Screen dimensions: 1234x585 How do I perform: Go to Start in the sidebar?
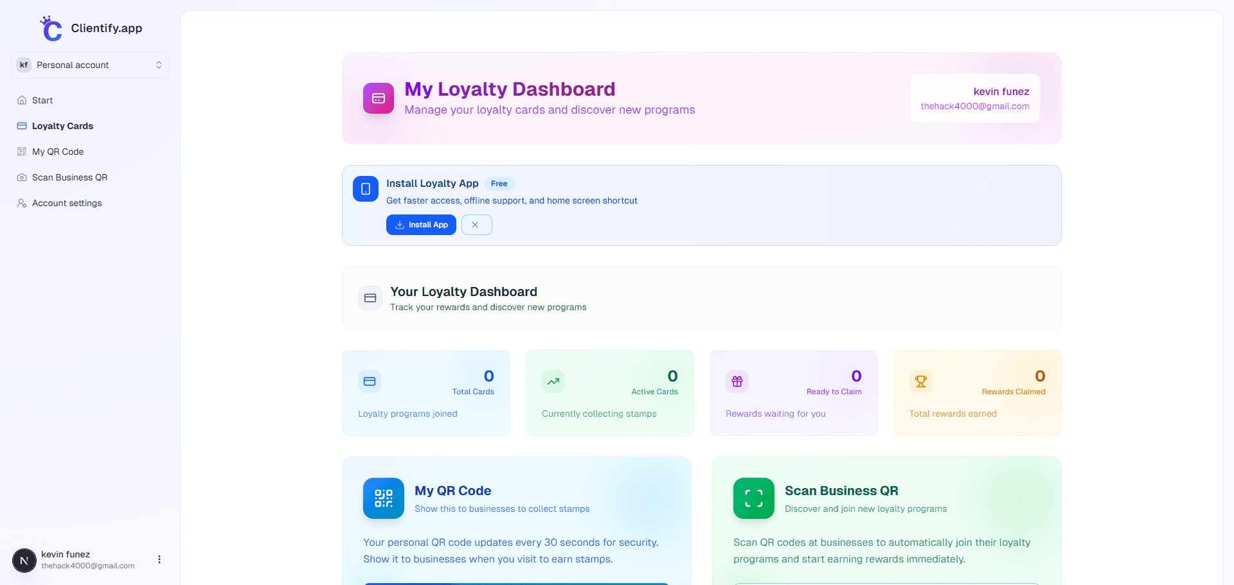pyautogui.click(x=42, y=100)
